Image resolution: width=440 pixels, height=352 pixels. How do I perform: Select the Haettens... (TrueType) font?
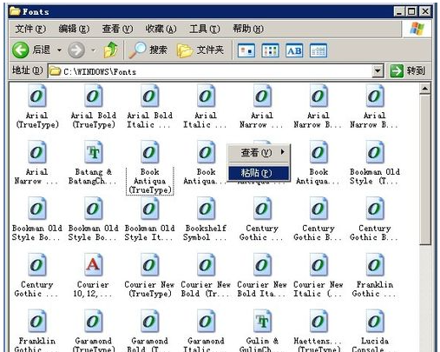[x=319, y=330]
